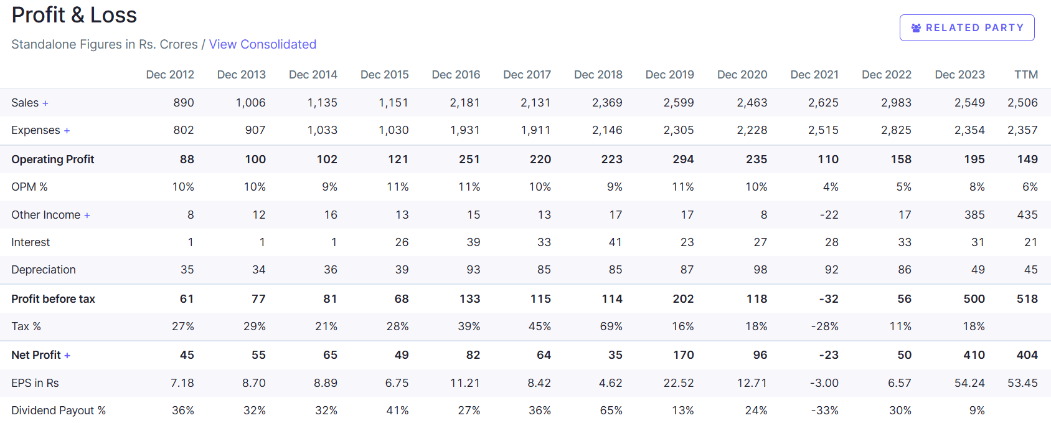Click the Operating Profit row label
Viewport: 1051px width, 423px height.
(x=53, y=159)
